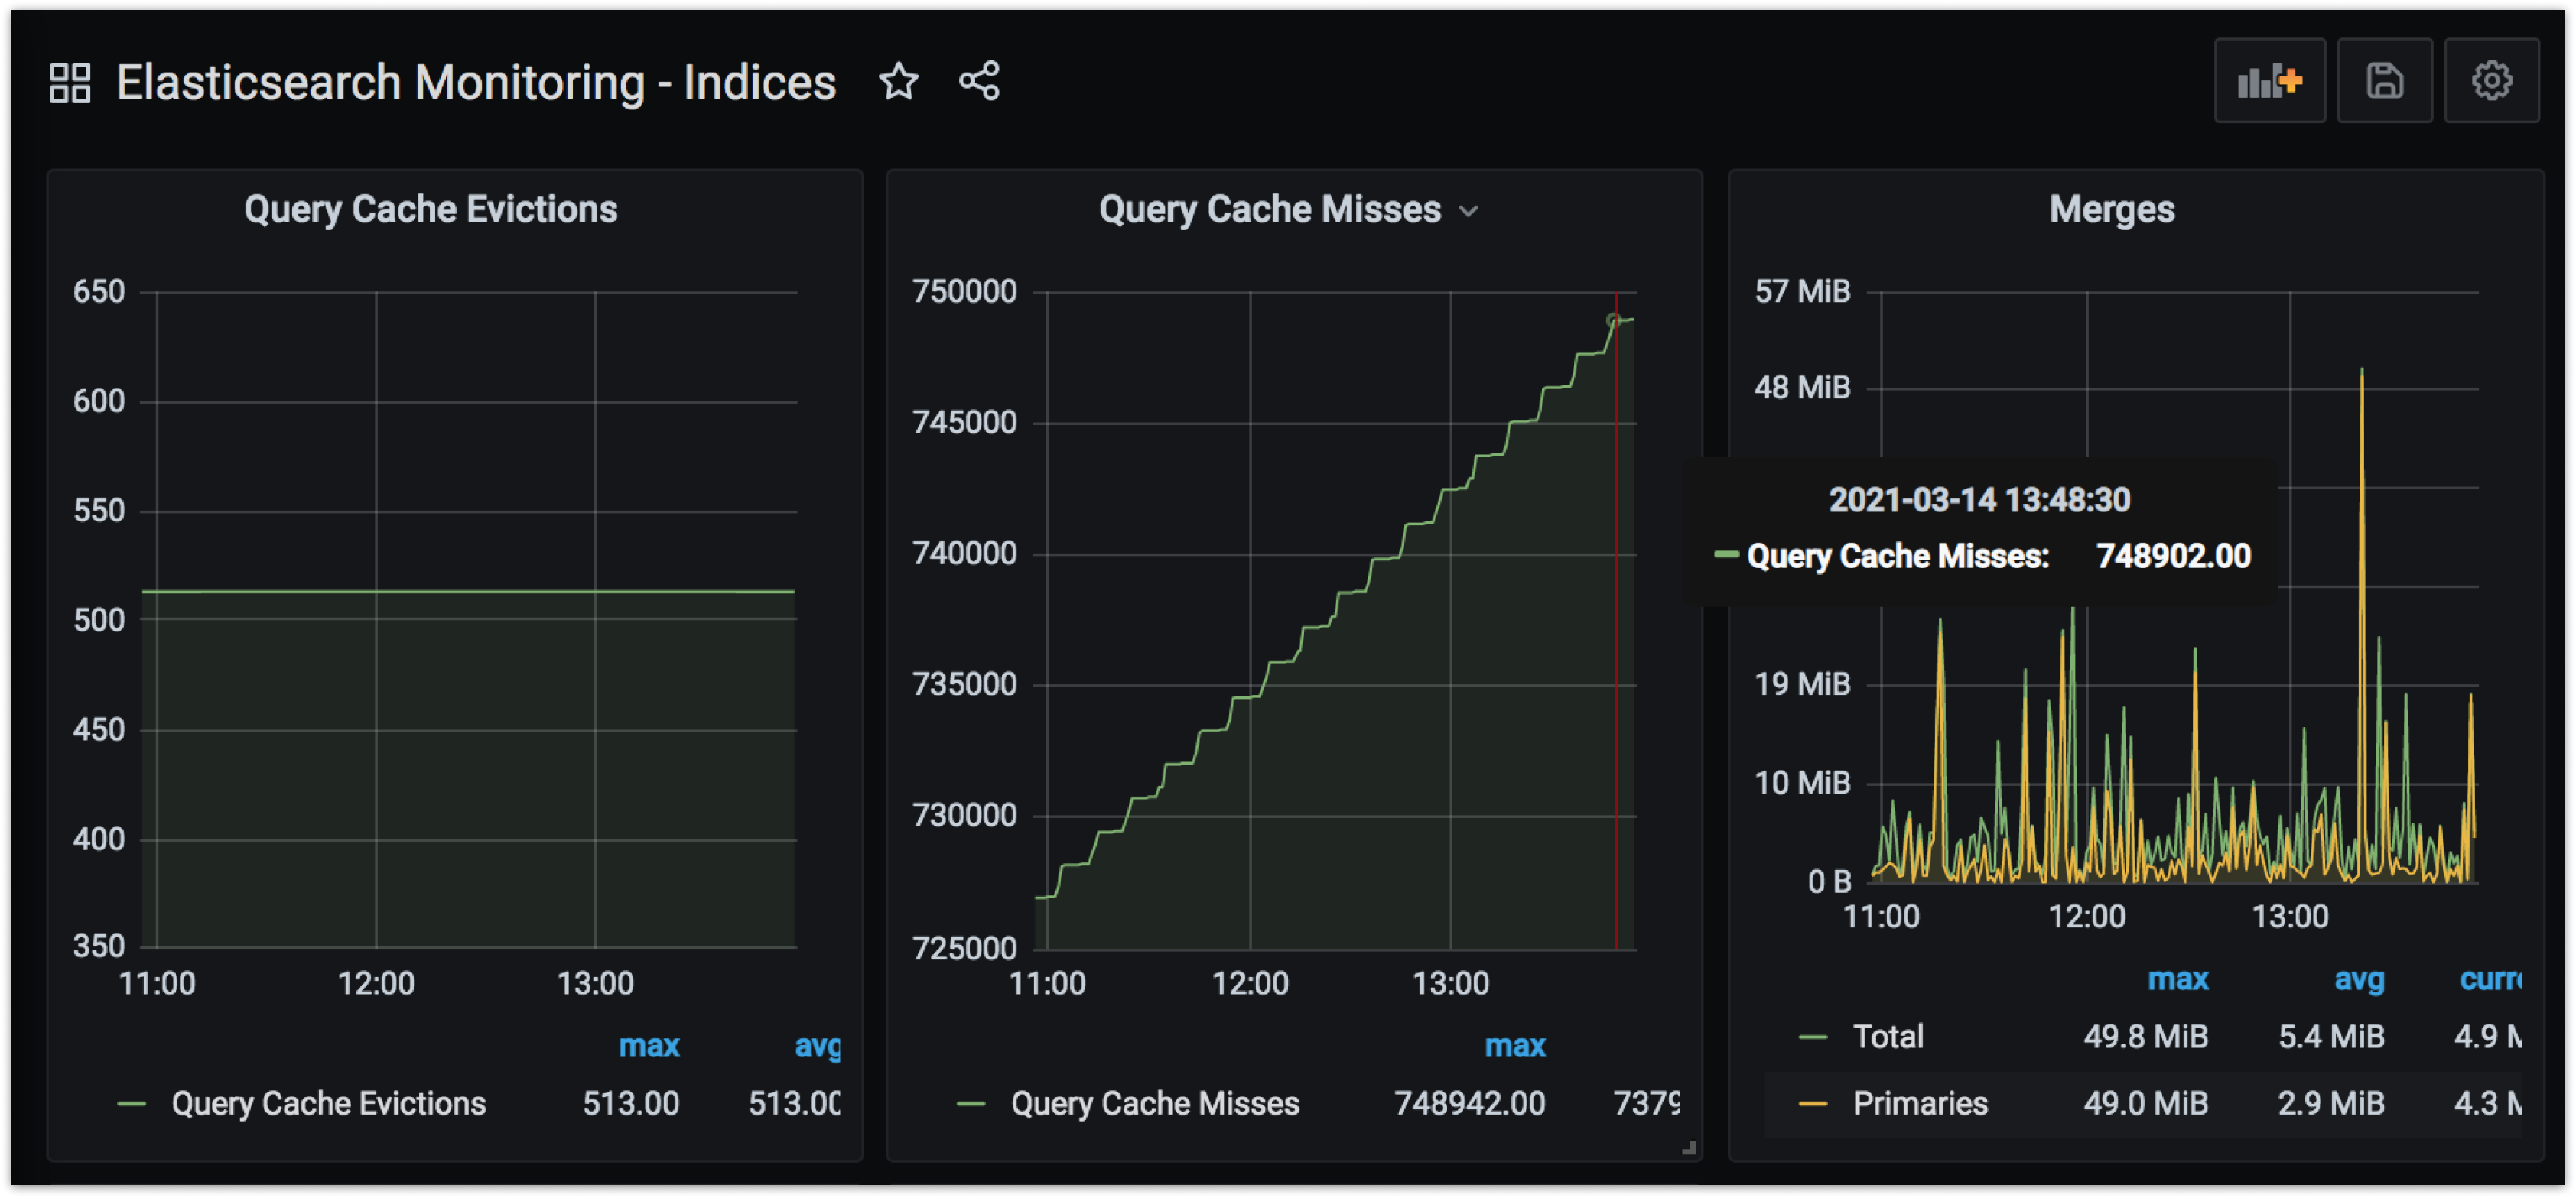Open the Elasticsearch Monitoring - Indices dashboard title

click(476, 83)
